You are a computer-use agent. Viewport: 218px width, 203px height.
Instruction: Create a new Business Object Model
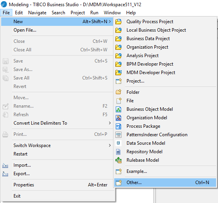tap(165, 109)
